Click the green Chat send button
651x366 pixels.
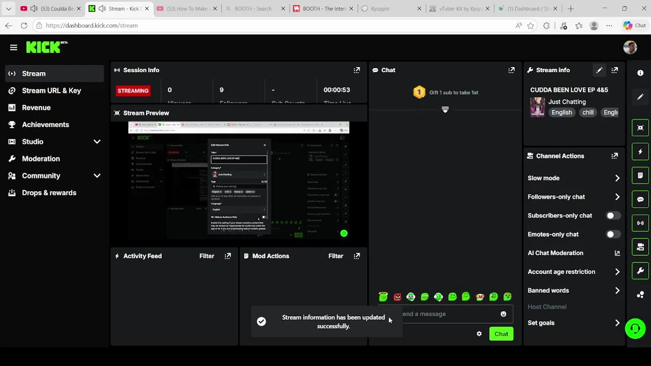tap(501, 334)
